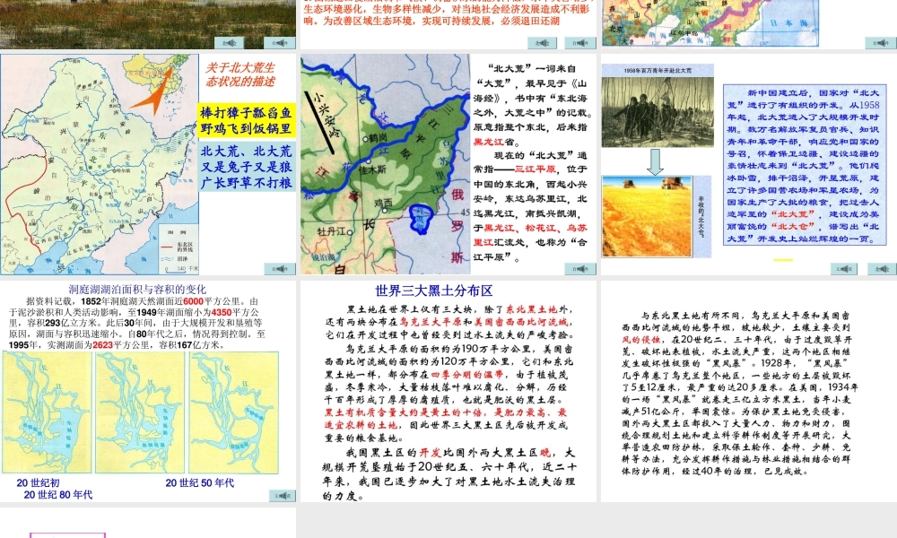Click the speaker button on the 1958 Beidahuang slide

pyautogui.click(x=882, y=269)
